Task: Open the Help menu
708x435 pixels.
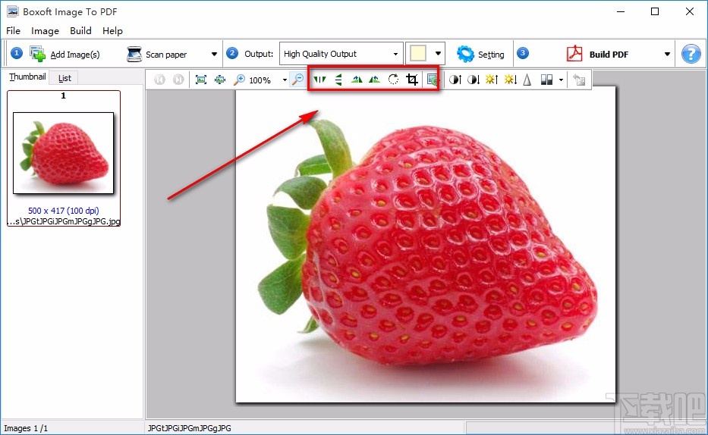Action: click(112, 30)
